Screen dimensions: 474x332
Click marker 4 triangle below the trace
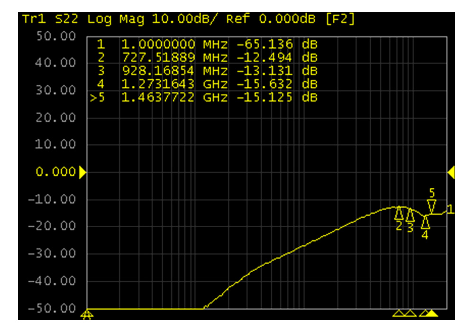[x=425, y=221]
